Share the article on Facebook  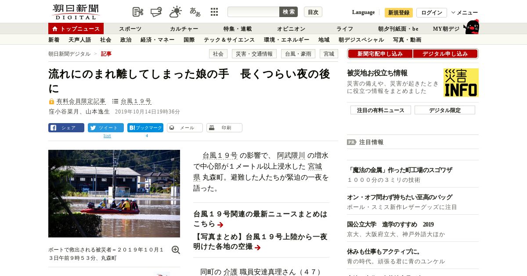click(x=66, y=128)
